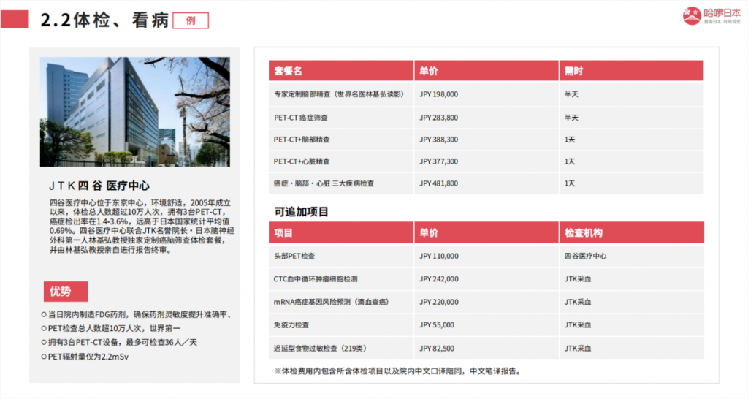This screenshot has width=748, height=399.
Task: Select the 专家定制脑部精查 package row name
Action: (x=339, y=94)
